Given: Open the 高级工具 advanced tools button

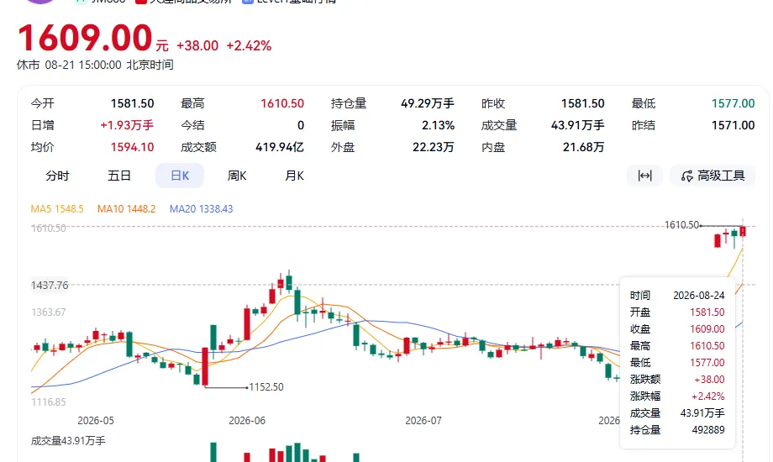Looking at the screenshot, I should tap(713, 176).
